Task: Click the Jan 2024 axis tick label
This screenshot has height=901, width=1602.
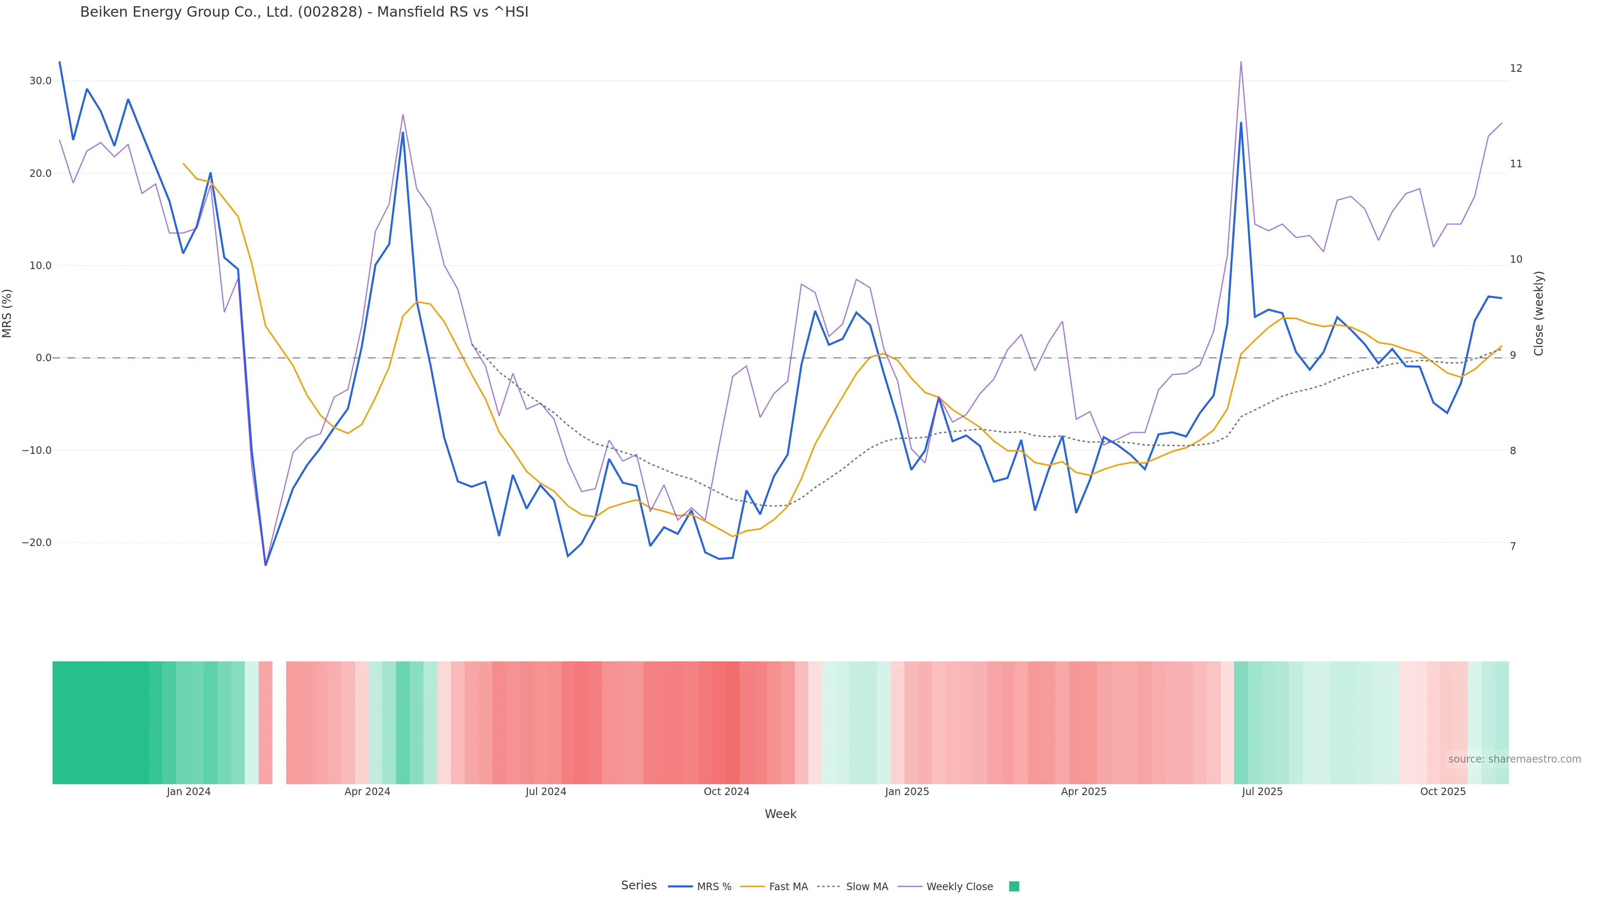Action: click(189, 792)
